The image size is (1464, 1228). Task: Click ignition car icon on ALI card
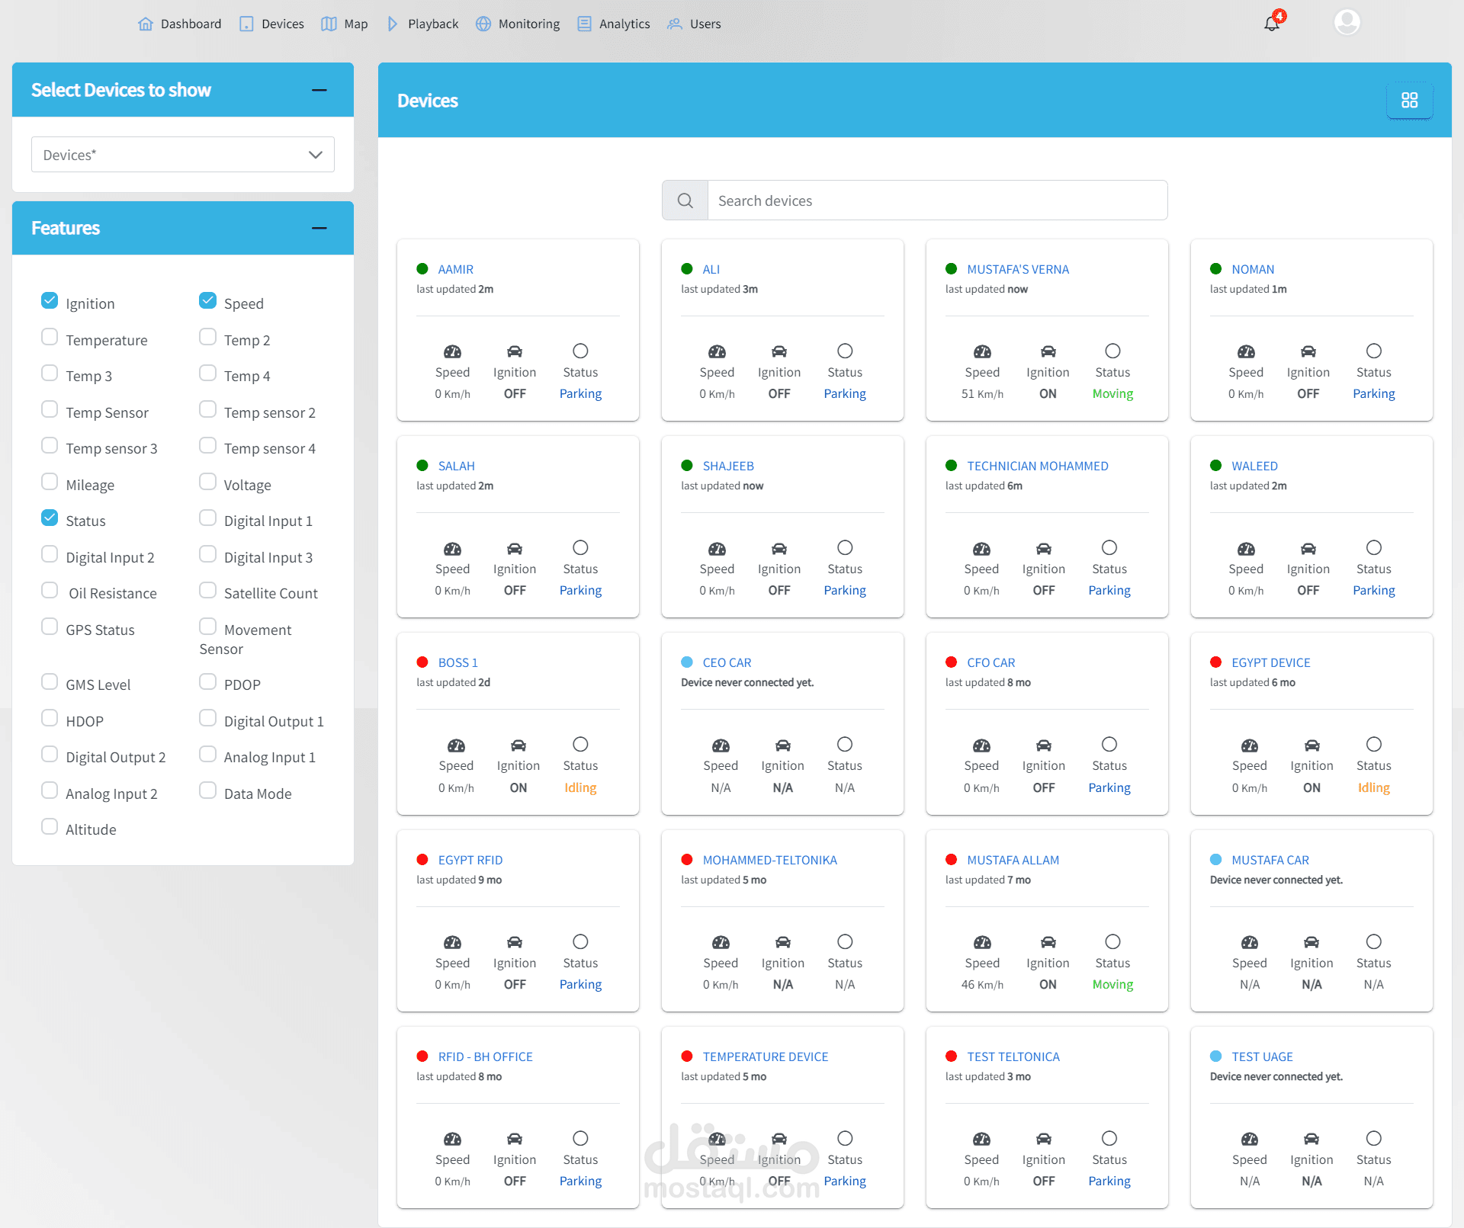click(779, 351)
